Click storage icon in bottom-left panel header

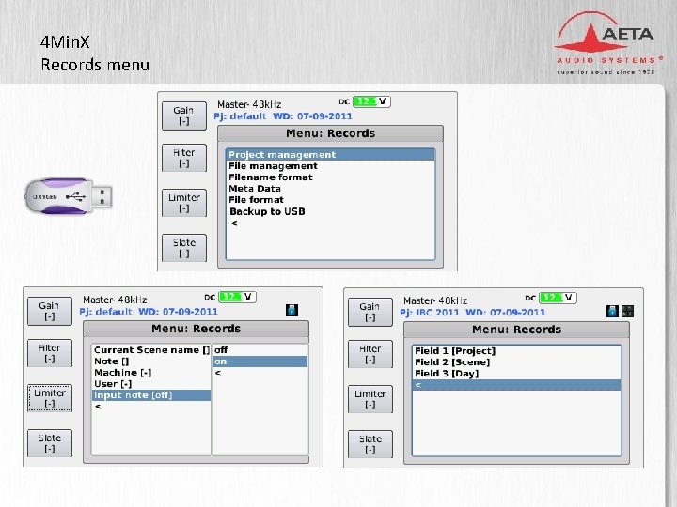pos(291,310)
